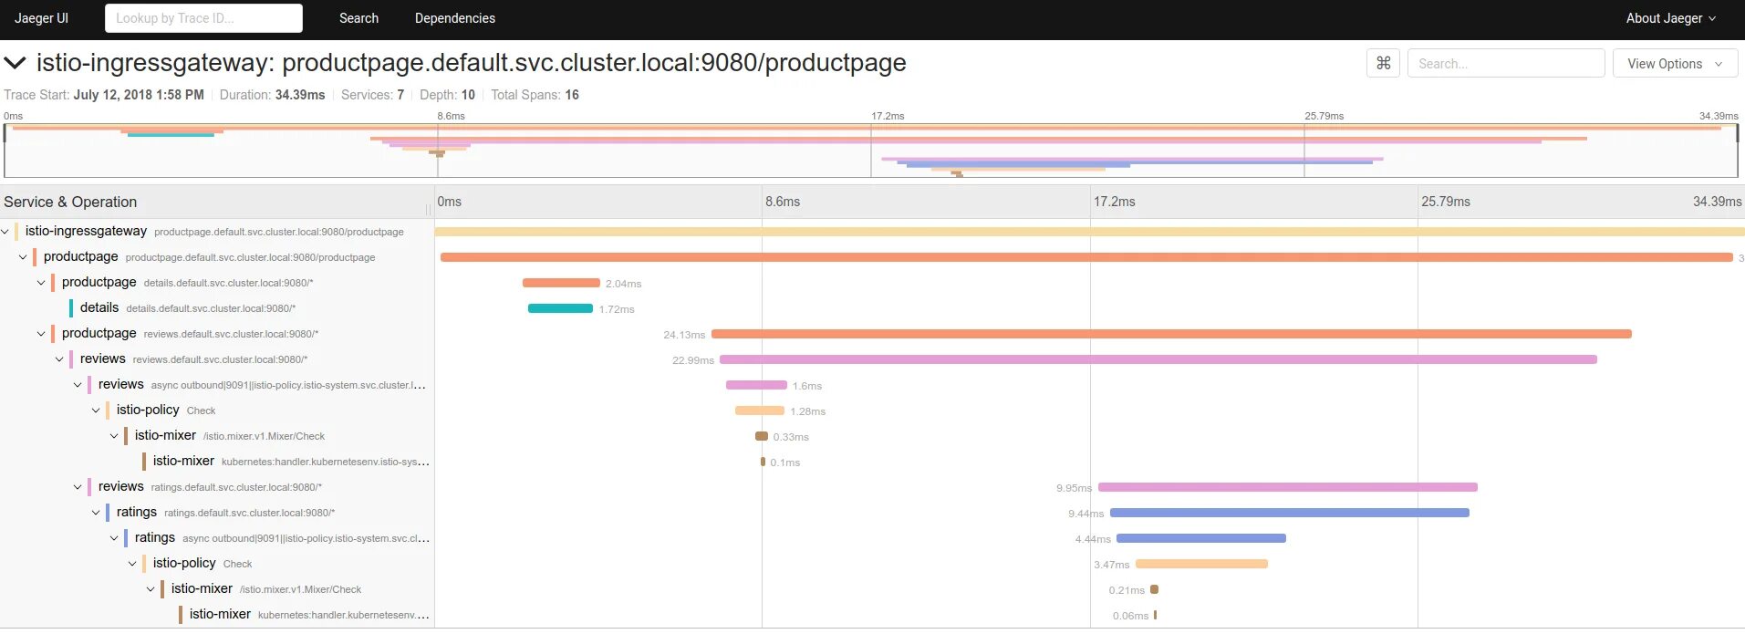
Task: Collapse the istio-ingressgateway root span
Action: click(x=5, y=232)
